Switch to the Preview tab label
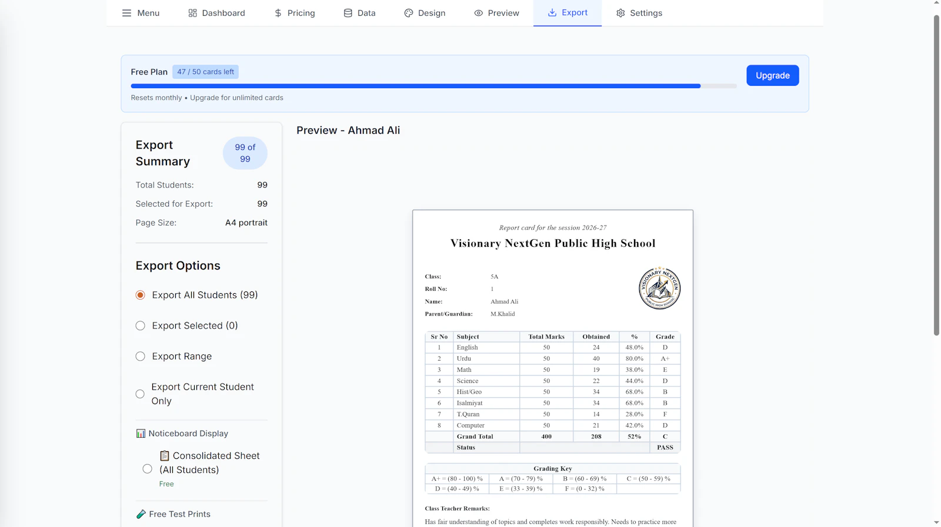The width and height of the screenshot is (941, 527). click(503, 13)
